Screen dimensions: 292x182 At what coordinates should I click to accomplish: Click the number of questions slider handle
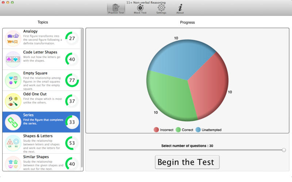tap(284, 150)
